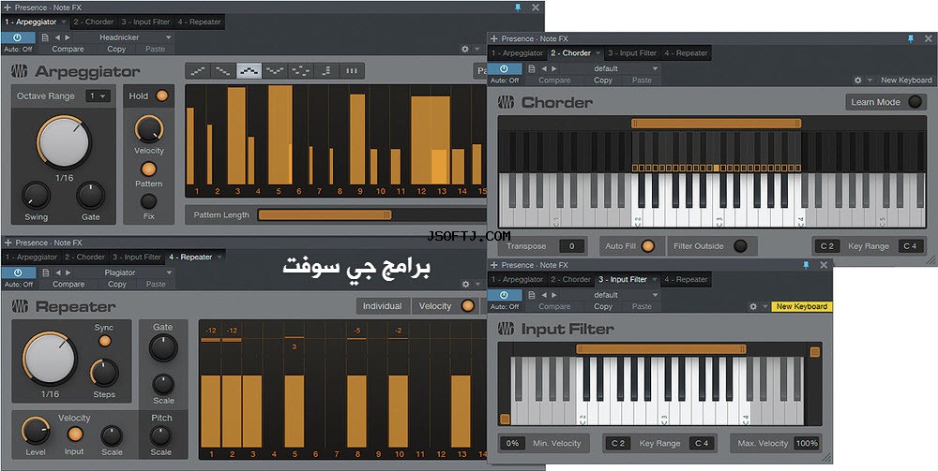Open the Input Filter window gear icon
Viewport: 938px width, 471px height.
(753, 306)
